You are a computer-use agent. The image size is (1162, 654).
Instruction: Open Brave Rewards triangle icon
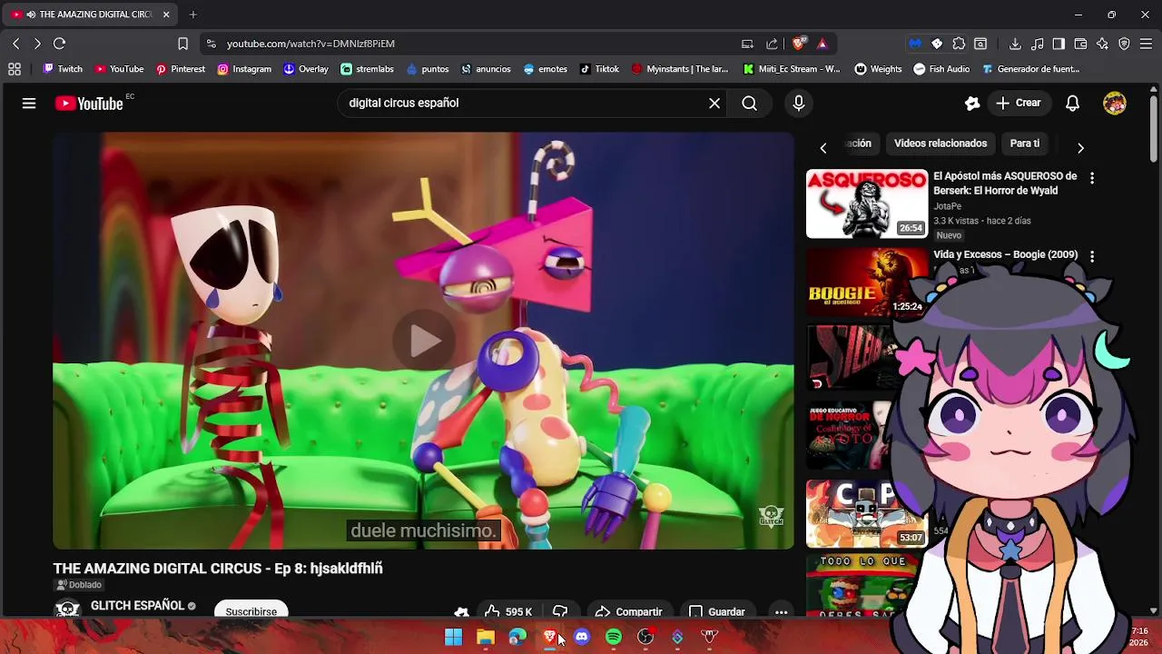click(x=822, y=44)
